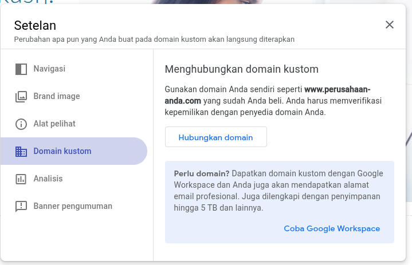This screenshot has width=412, height=265.
Task: Click the Hubungkan domain button
Action: point(215,137)
